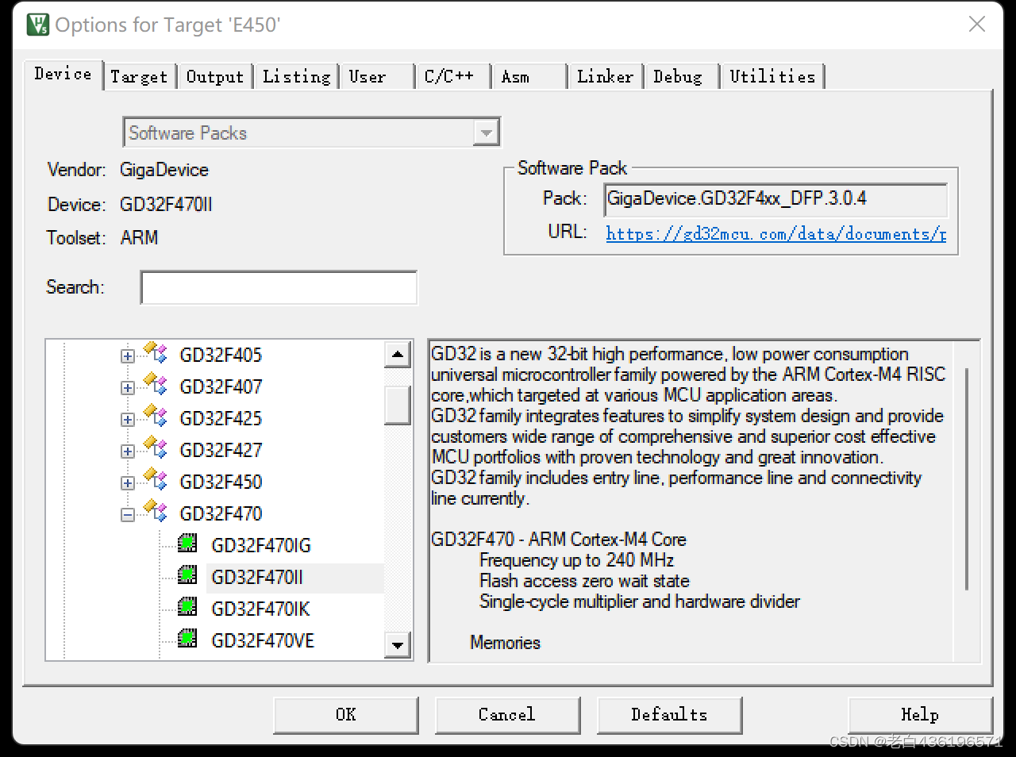Select GD32F470II in device tree
Image resolution: width=1016 pixels, height=757 pixels.
pos(257,577)
